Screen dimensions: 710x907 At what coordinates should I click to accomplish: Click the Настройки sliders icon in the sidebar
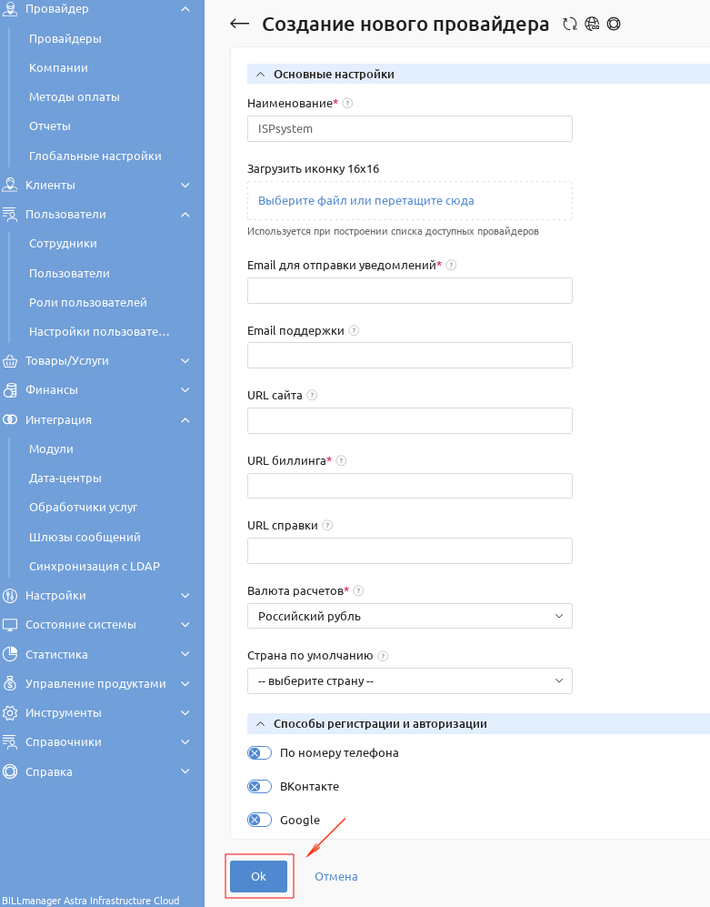(x=10, y=595)
